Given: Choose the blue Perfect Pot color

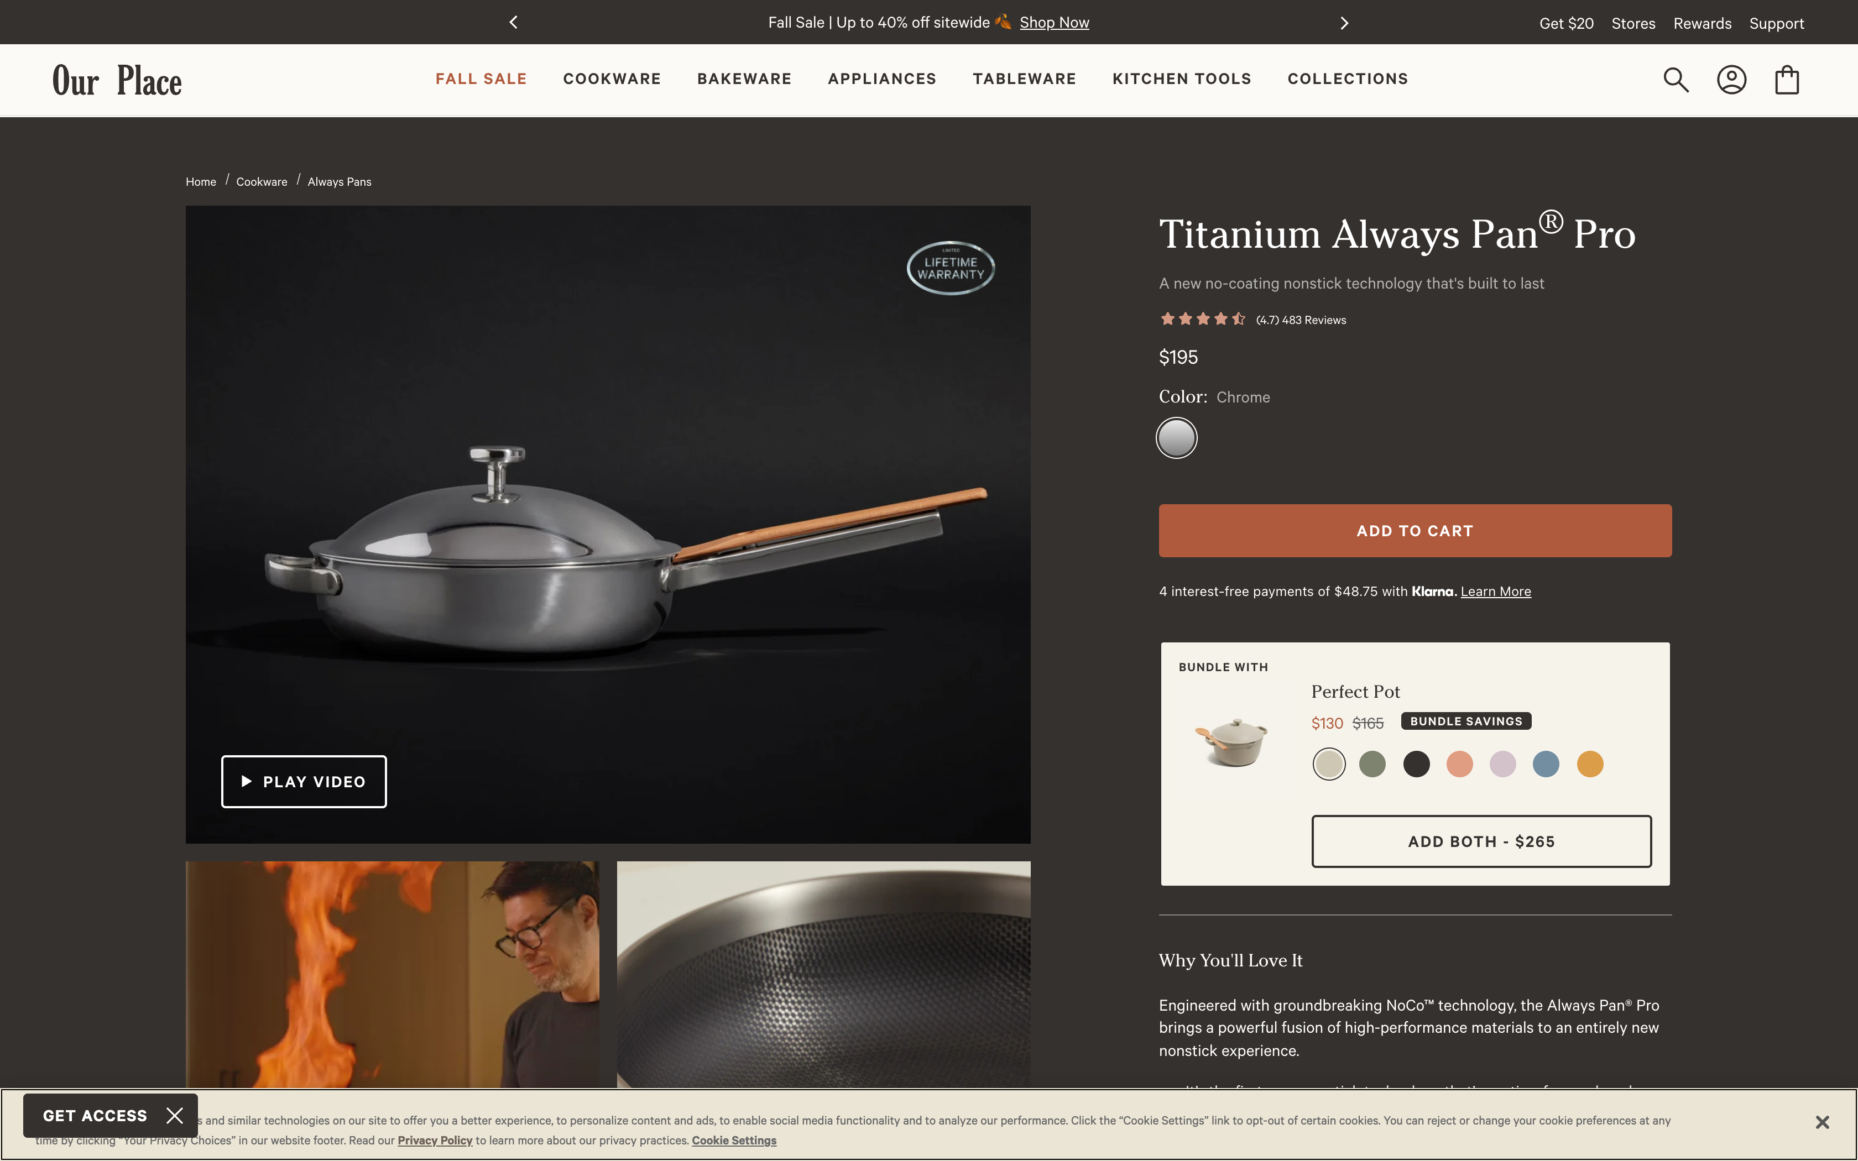Looking at the screenshot, I should click(1546, 764).
